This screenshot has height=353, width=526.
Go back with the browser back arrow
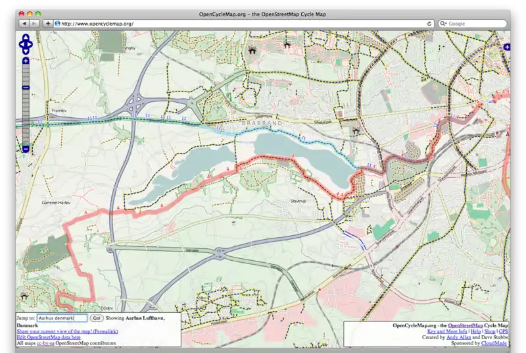[x=23, y=23]
